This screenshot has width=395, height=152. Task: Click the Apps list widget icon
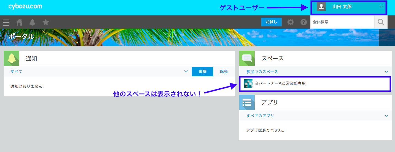247,102
